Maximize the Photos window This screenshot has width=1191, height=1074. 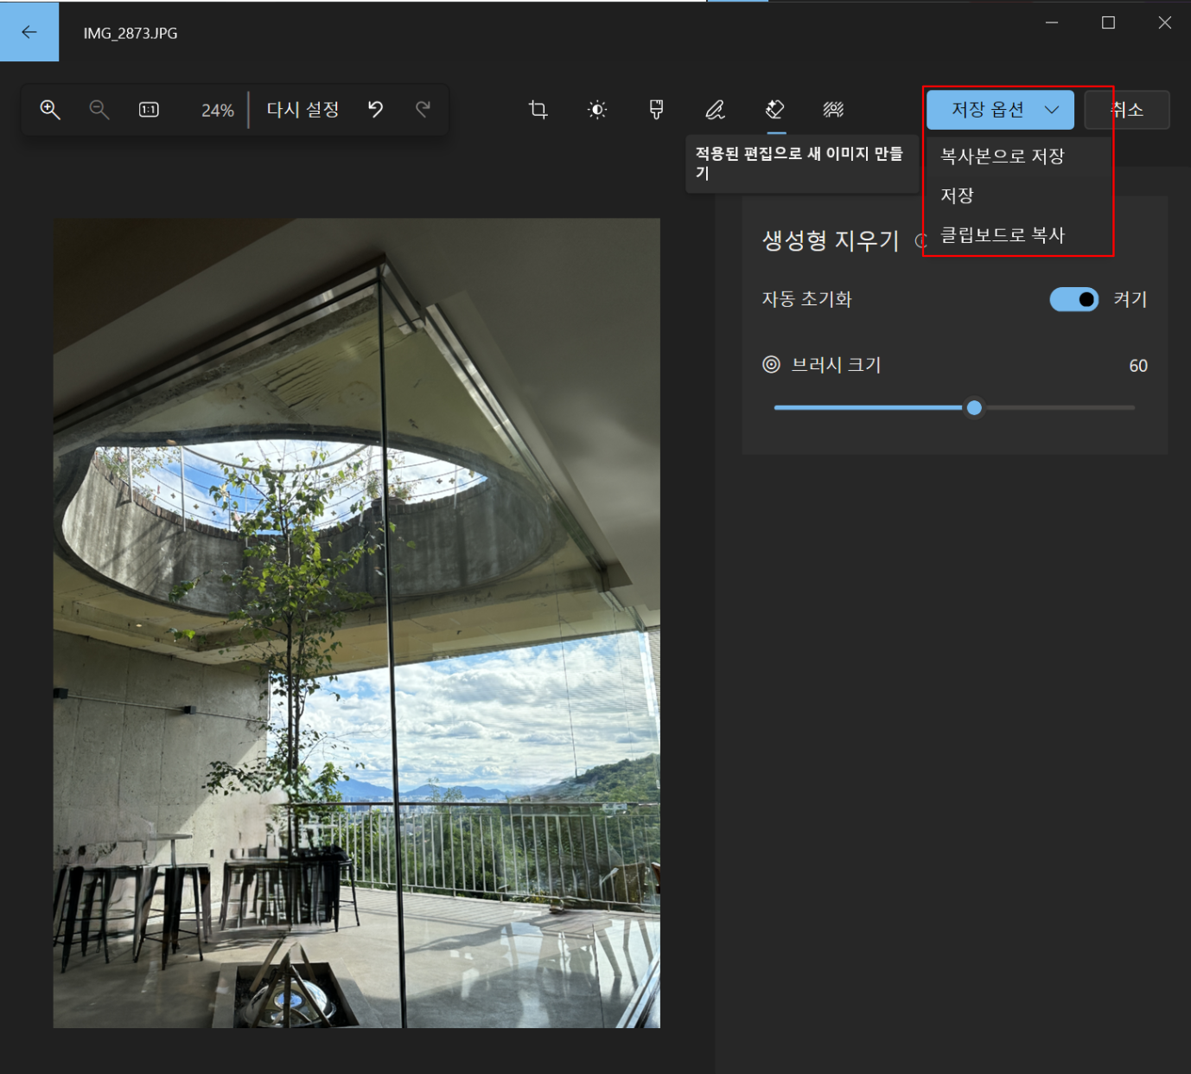tap(1108, 22)
